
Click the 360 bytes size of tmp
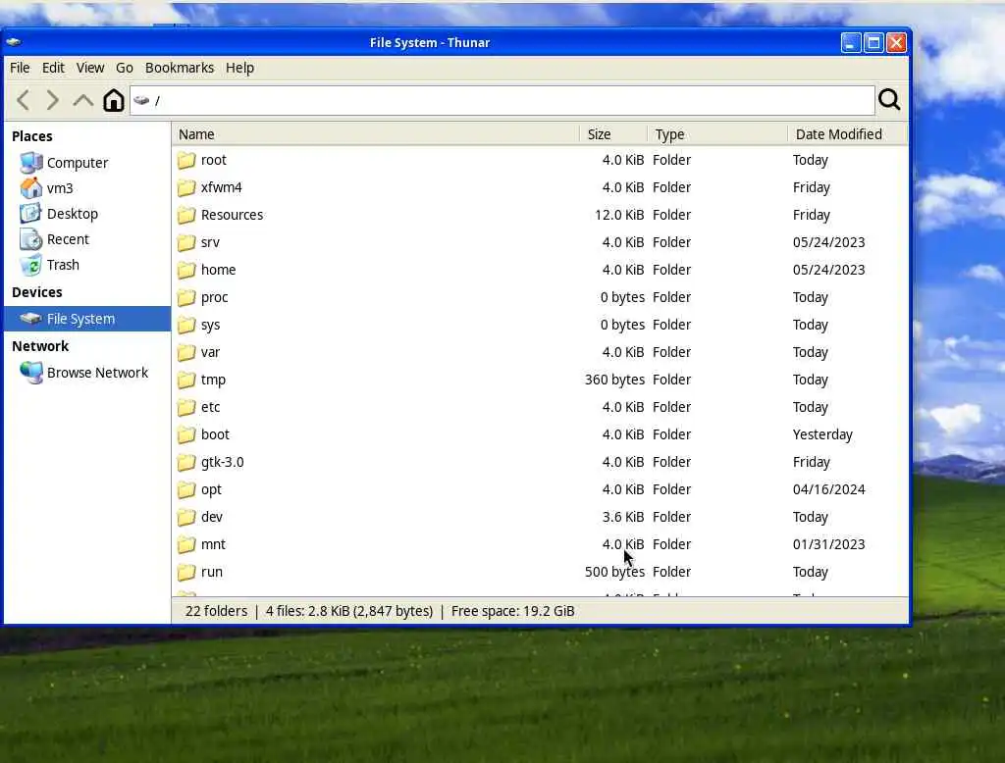coord(614,380)
